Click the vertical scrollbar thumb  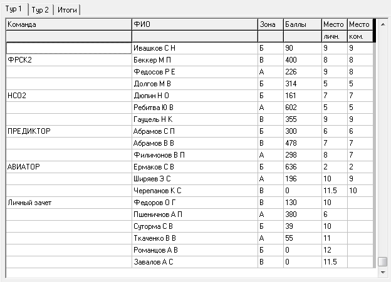click(383, 261)
